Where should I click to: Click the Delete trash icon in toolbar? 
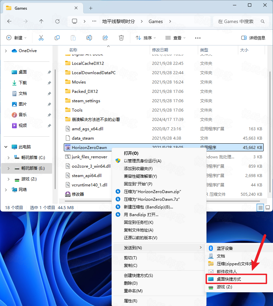coord(121,38)
